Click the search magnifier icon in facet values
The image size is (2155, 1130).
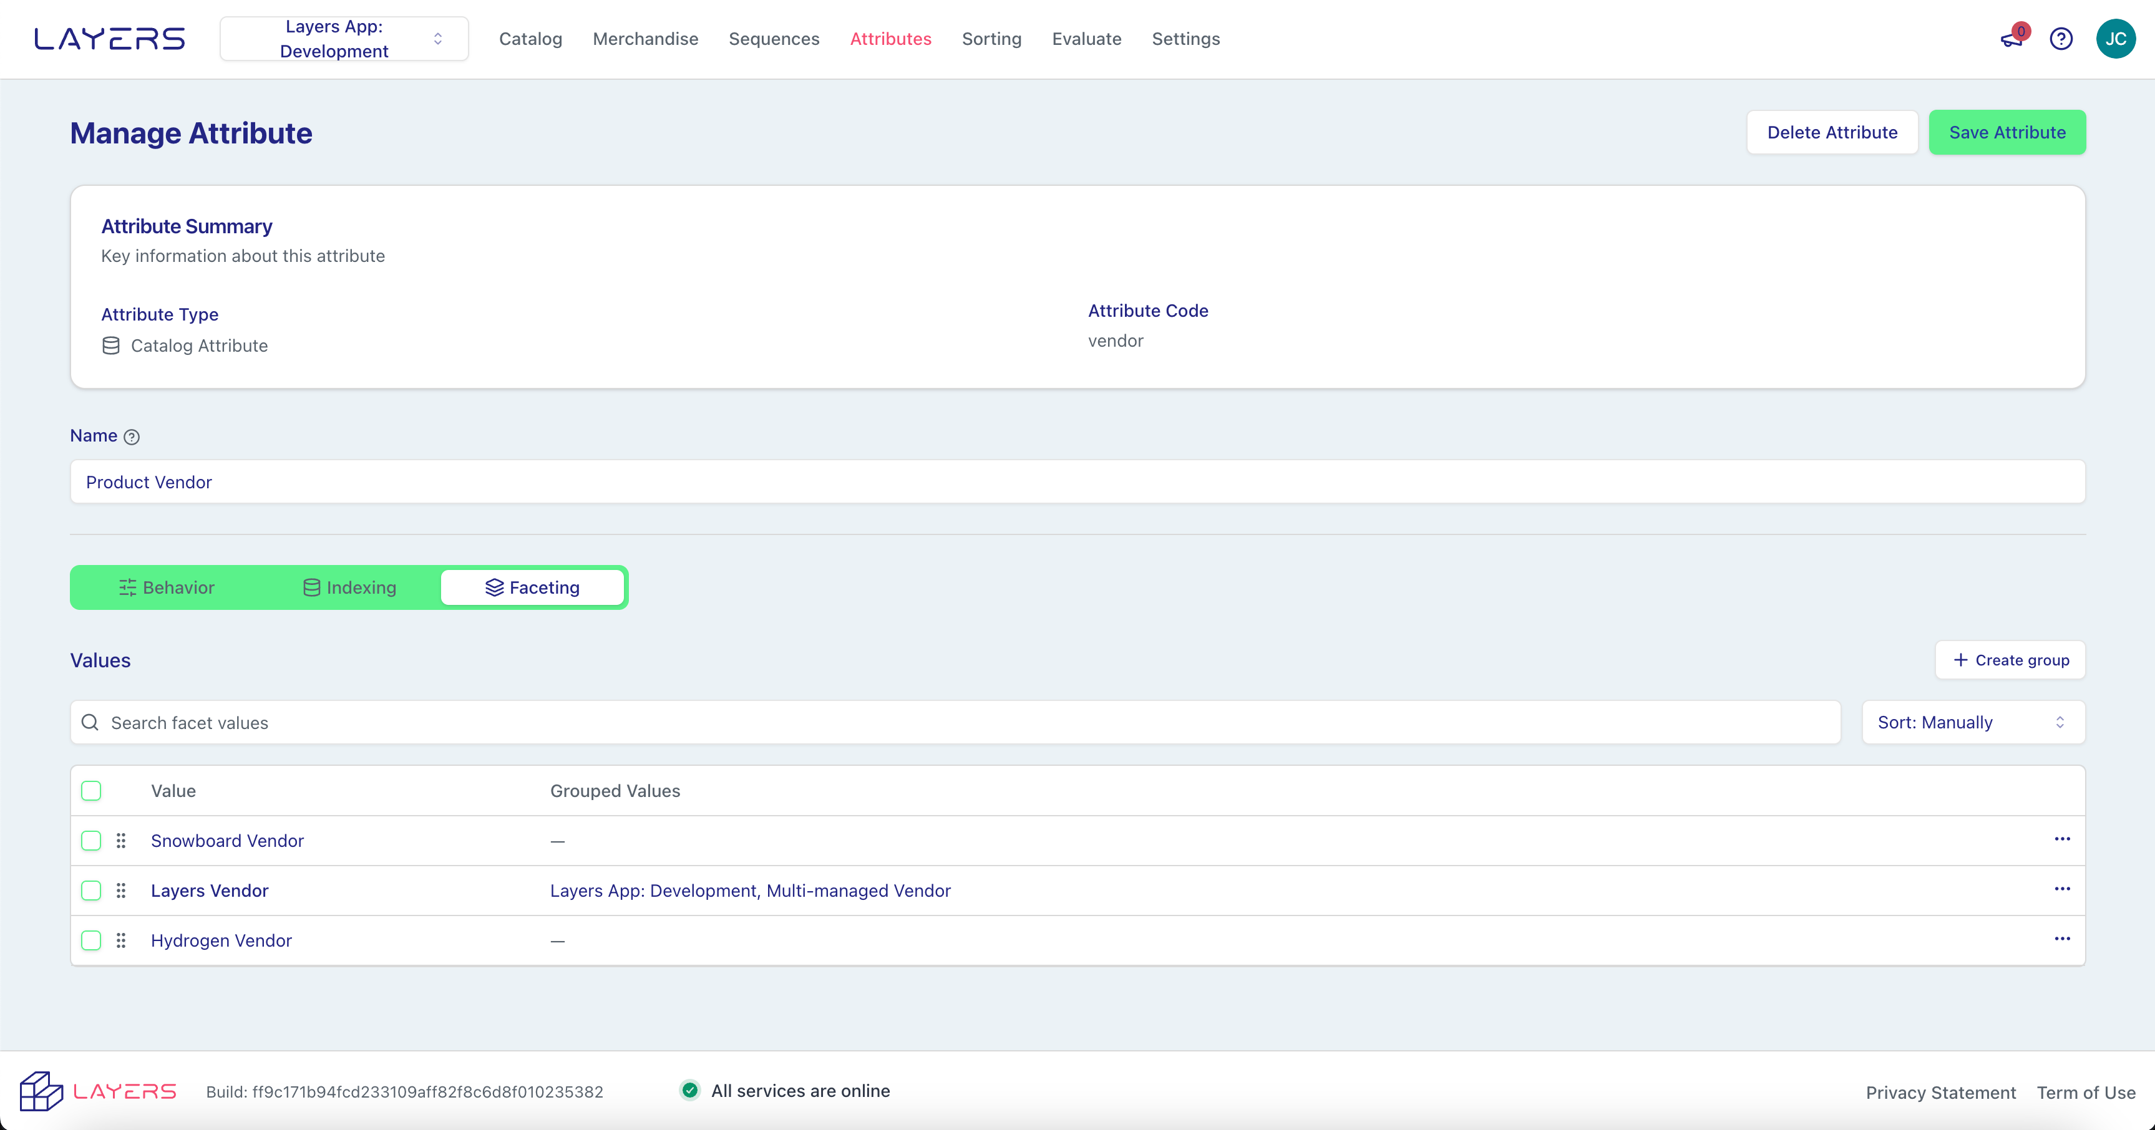click(90, 722)
